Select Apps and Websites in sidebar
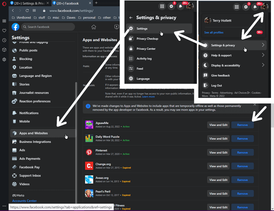 (x=43, y=133)
